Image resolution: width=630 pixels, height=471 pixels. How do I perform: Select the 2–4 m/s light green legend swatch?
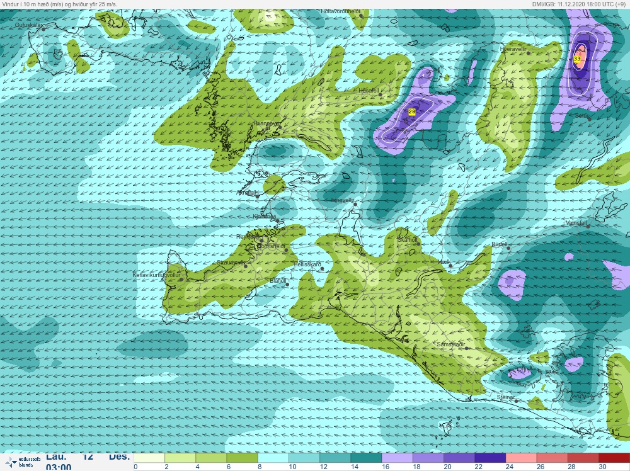coord(180,458)
